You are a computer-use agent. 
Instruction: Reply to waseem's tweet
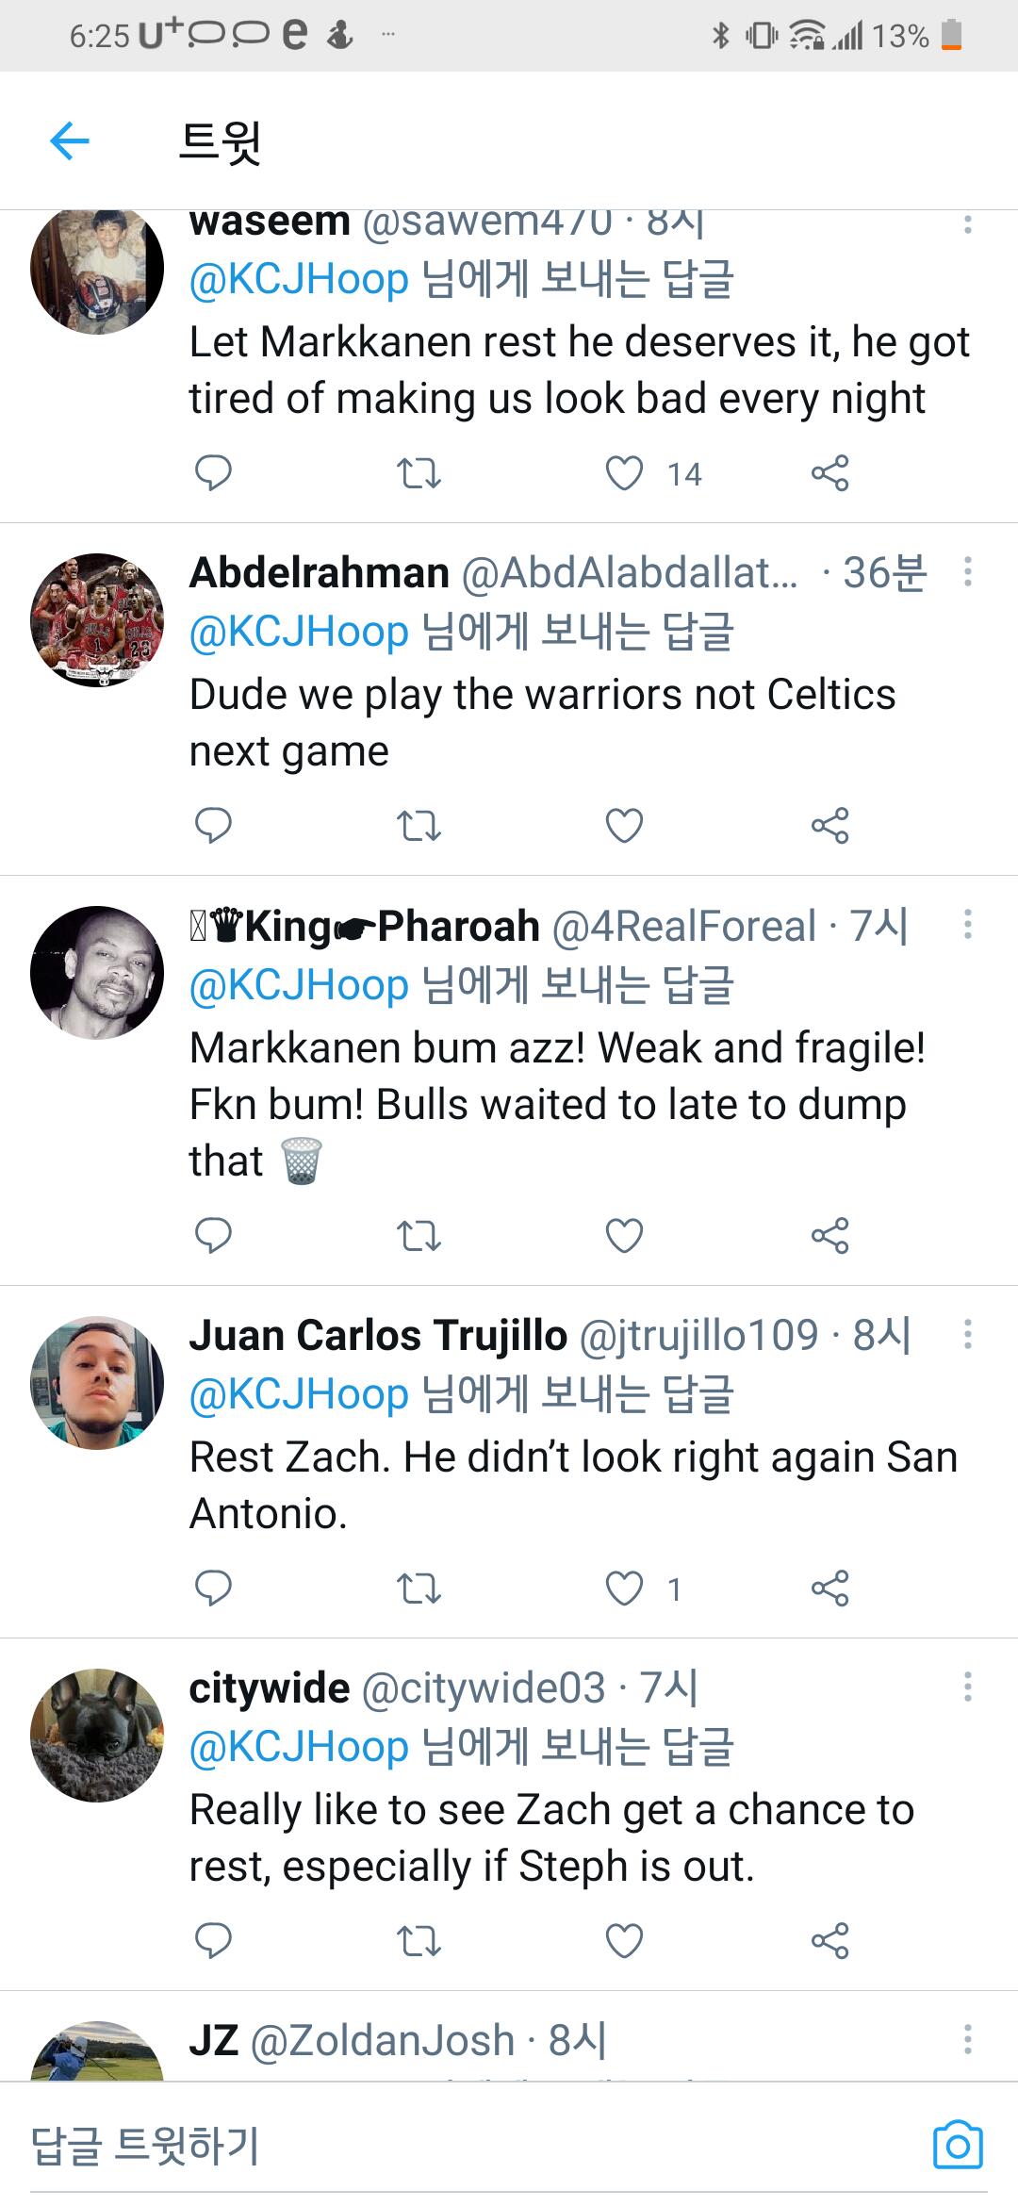213,473
